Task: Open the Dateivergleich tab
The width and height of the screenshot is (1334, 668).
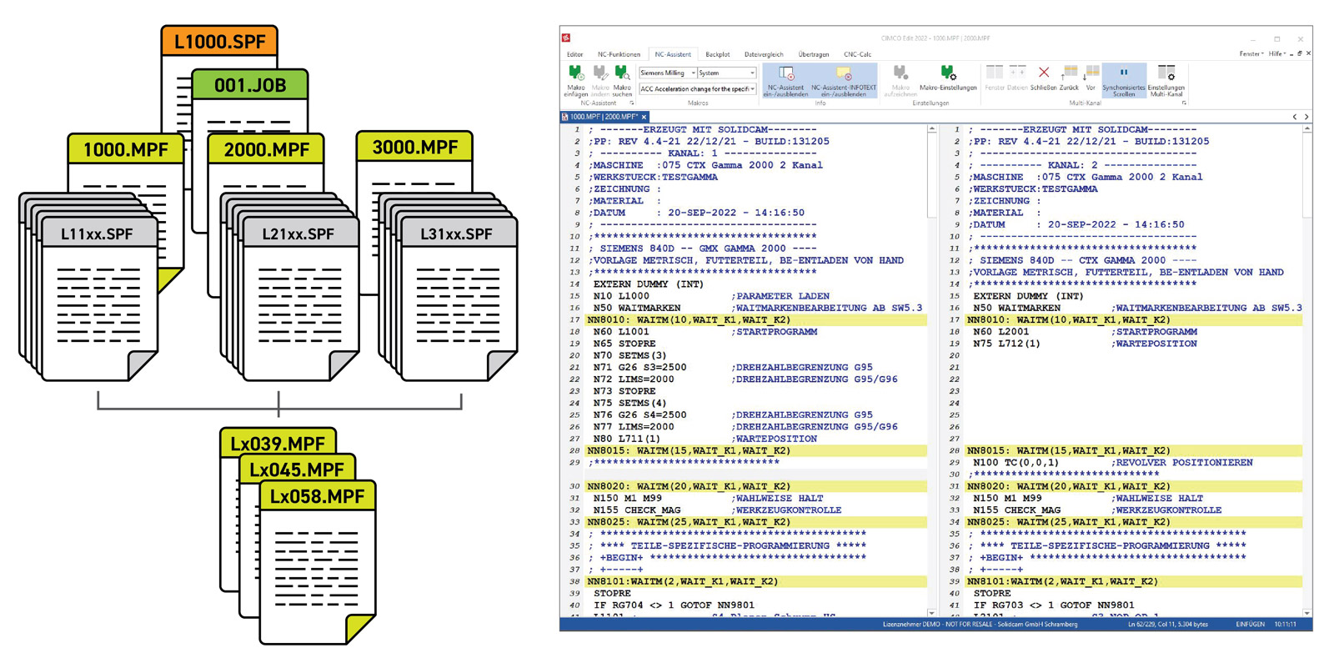Action: [x=764, y=54]
